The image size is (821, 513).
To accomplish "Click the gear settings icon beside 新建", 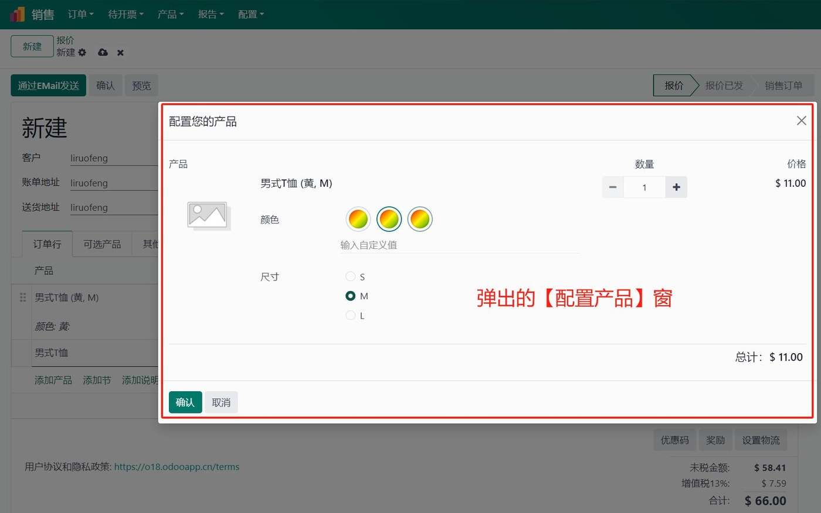I will [x=82, y=52].
